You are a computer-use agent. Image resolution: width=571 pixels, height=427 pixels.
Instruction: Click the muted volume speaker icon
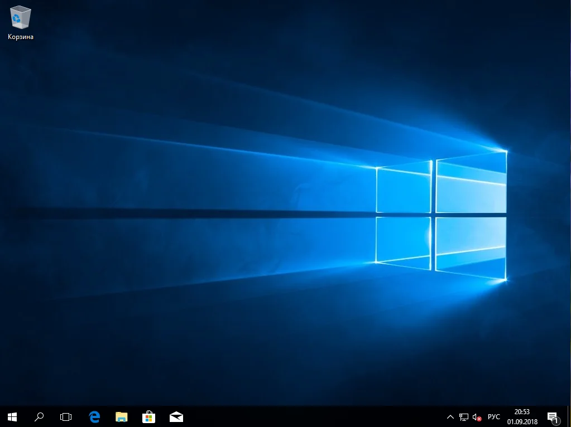tap(477, 417)
